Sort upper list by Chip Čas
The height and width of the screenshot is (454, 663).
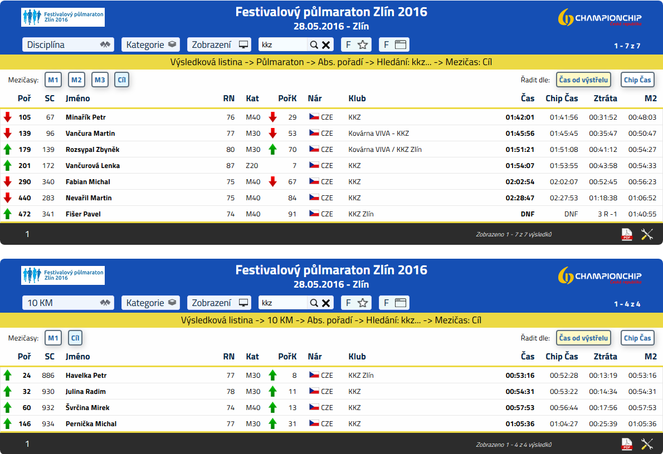click(637, 80)
